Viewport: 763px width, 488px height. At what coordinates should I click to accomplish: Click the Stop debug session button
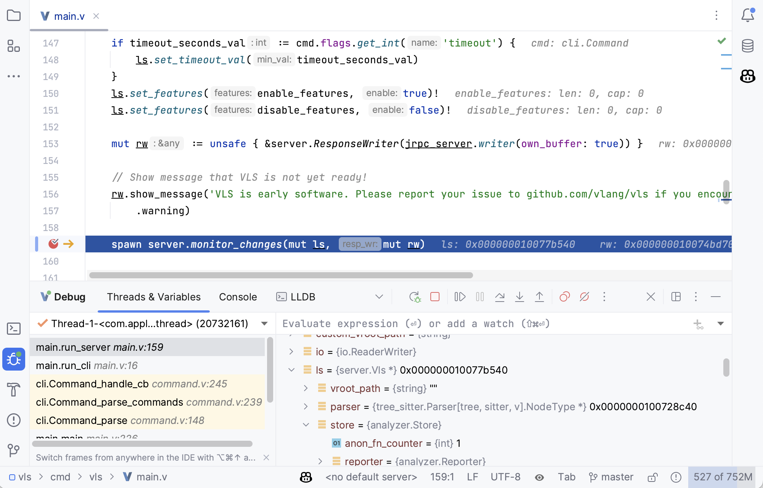tap(435, 297)
